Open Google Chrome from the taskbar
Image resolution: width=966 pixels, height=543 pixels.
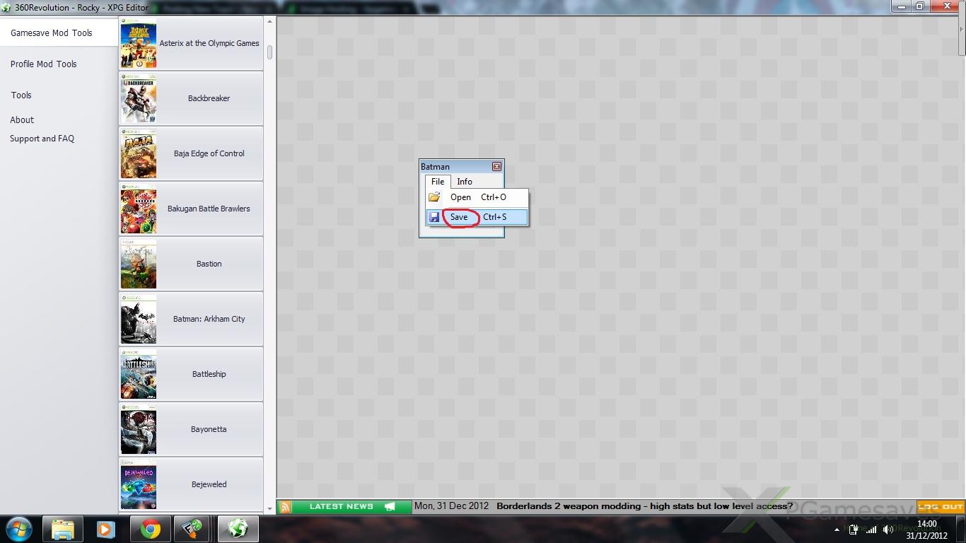click(150, 529)
